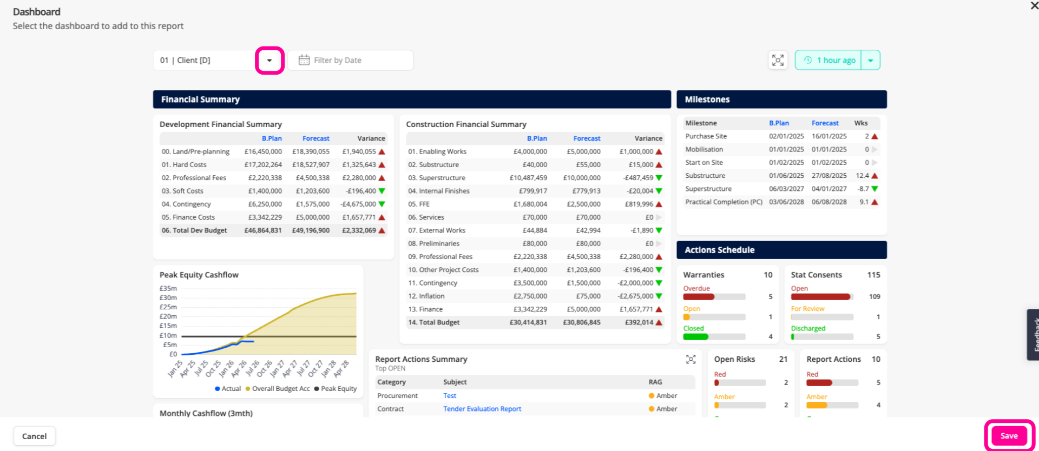Click the red arrow for Substructure milestone

(874, 176)
